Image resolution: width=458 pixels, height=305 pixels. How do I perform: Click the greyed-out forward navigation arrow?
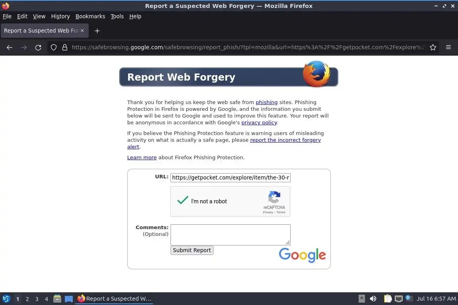24,48
